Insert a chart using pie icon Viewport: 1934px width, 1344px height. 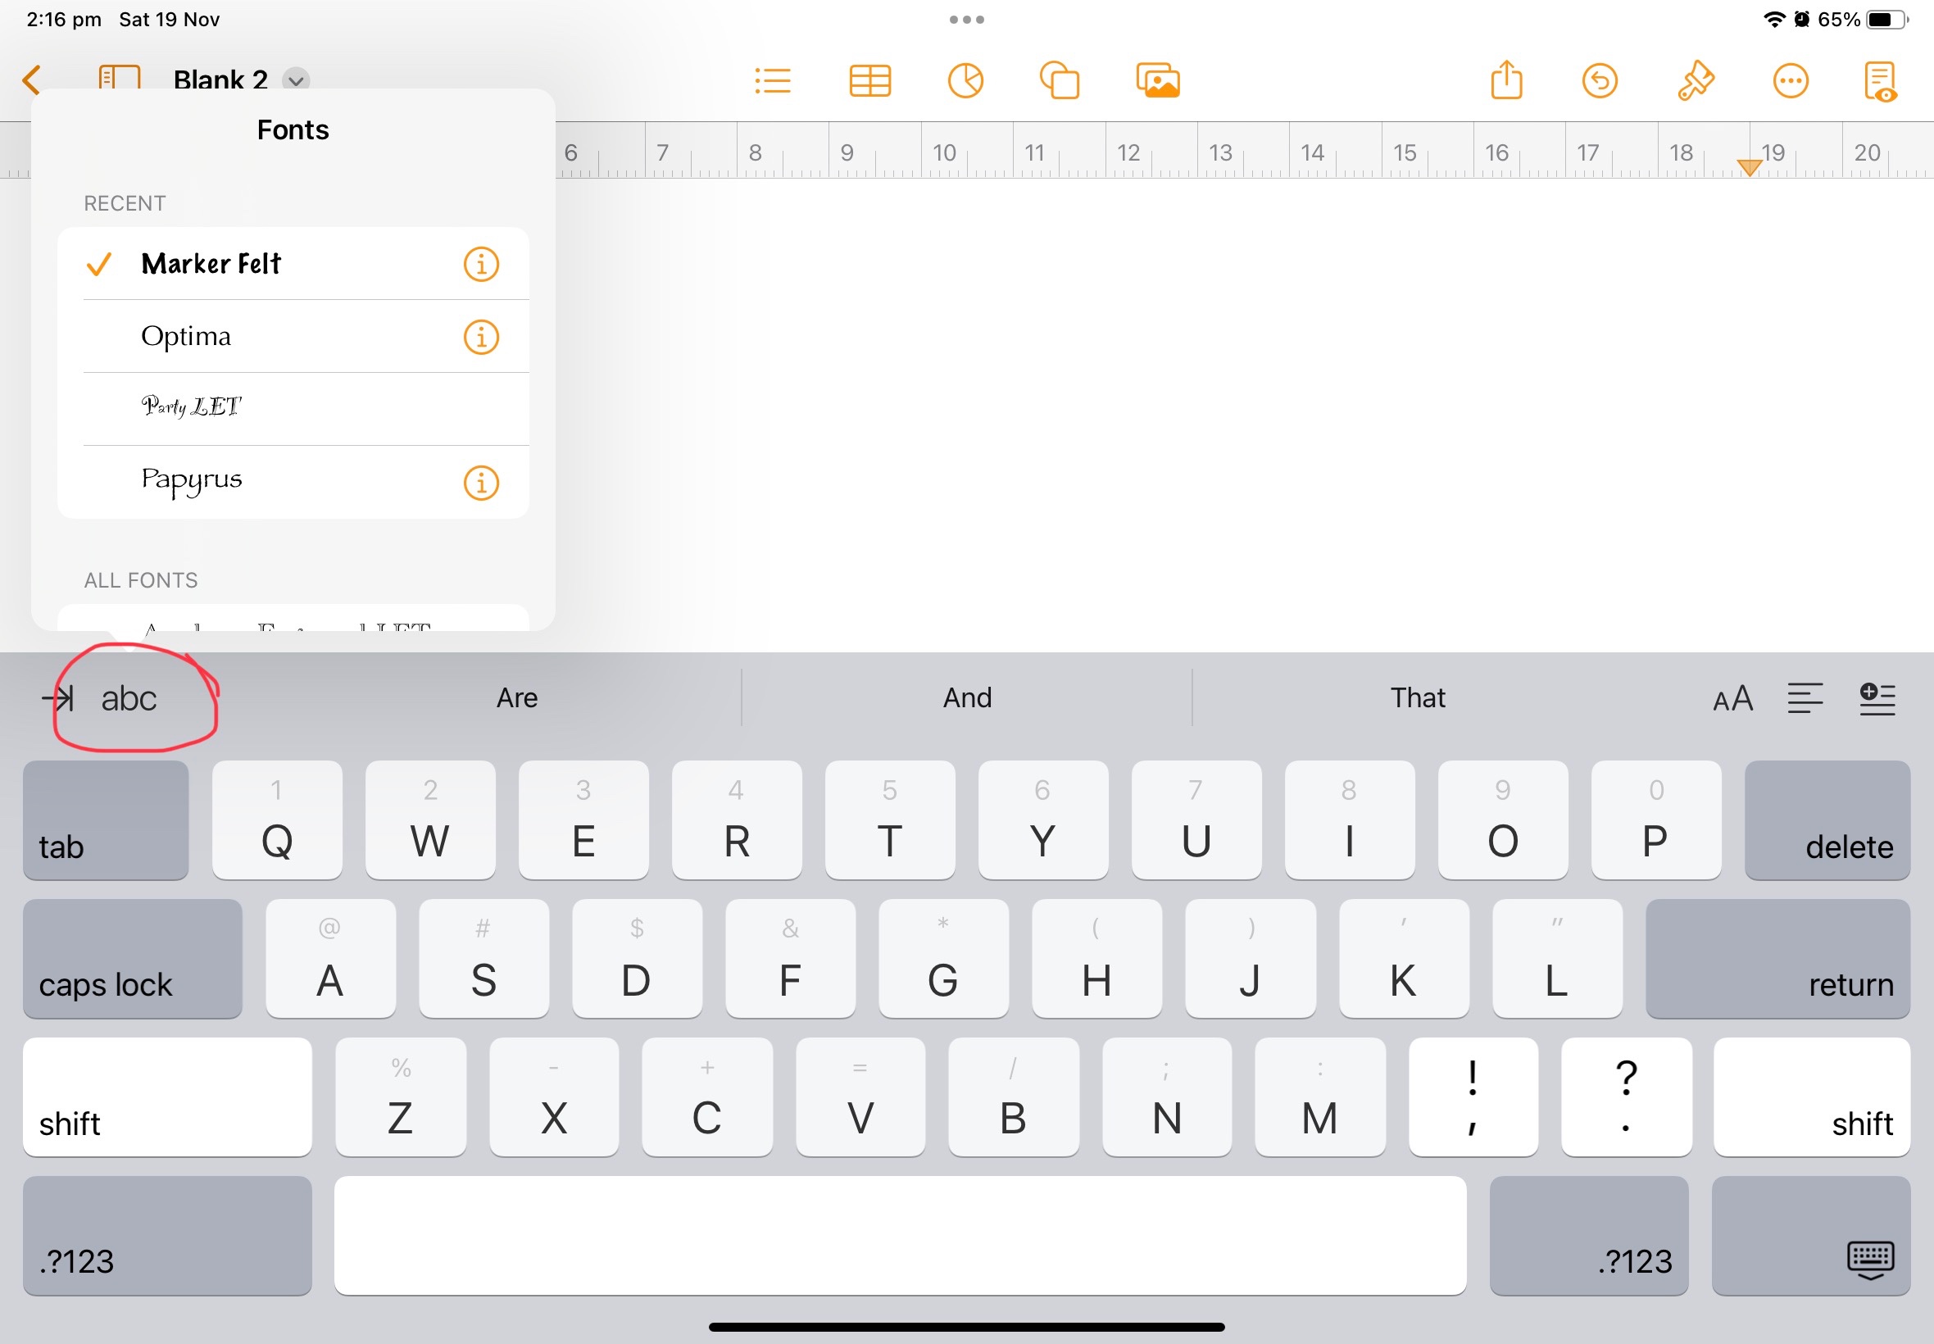point(965,82)
